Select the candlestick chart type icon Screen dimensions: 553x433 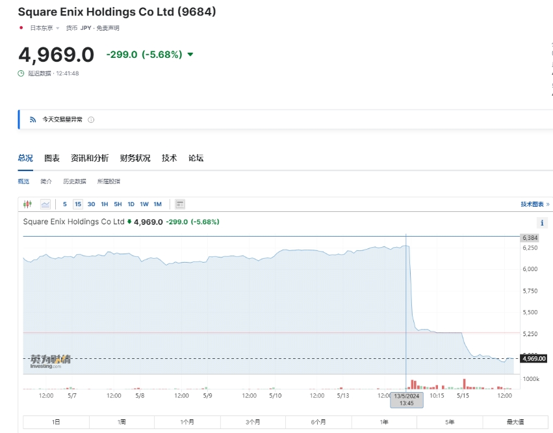point(27,204)
